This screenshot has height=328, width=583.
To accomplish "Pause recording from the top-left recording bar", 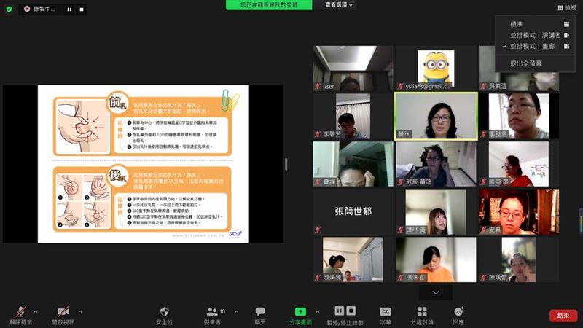I will coord(69,9).
